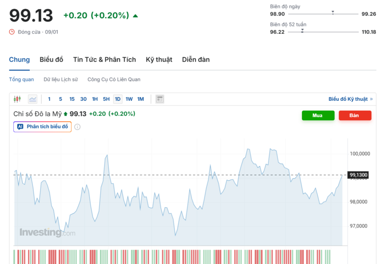Open the news table icon in chart toolbar
This screenshot has width=378, height=264.
[160, 99]
